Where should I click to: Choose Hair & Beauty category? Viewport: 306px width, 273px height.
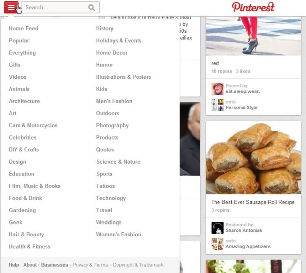tap(26, 234)
